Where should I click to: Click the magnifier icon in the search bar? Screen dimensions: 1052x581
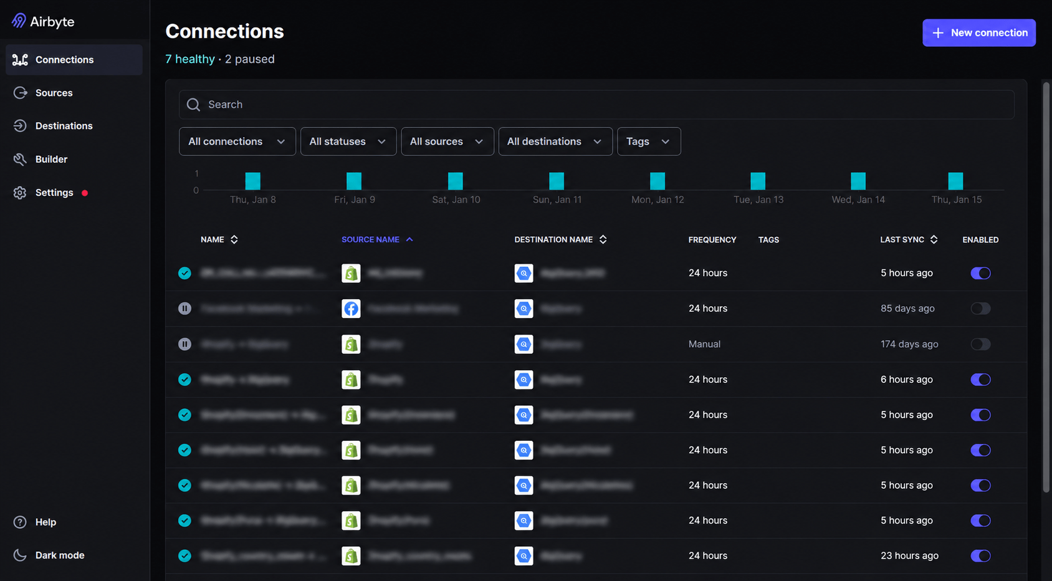194,105
